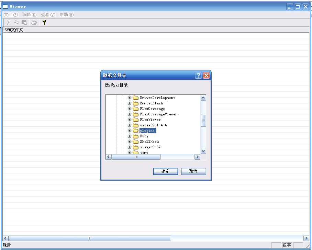Expand the EmmbedFlash tree node
Image resolution: width=312 pixels, height=250 pixels.
(x=129, y=103)
